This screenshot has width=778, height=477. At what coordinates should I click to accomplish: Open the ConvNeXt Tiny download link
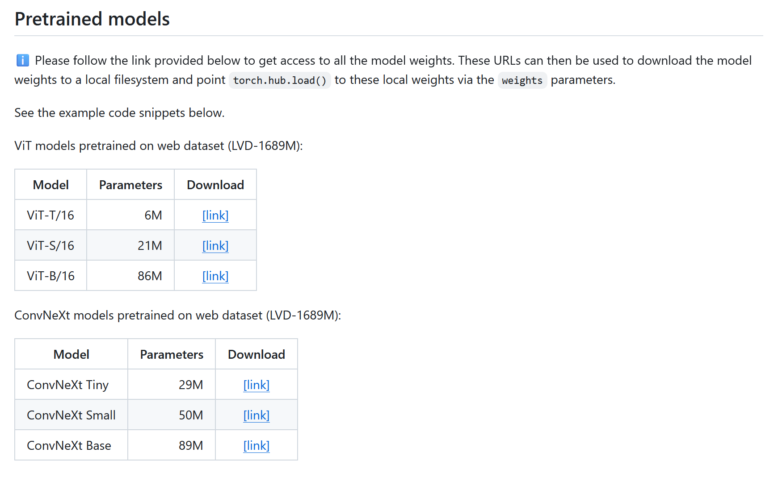pos(257,385)
